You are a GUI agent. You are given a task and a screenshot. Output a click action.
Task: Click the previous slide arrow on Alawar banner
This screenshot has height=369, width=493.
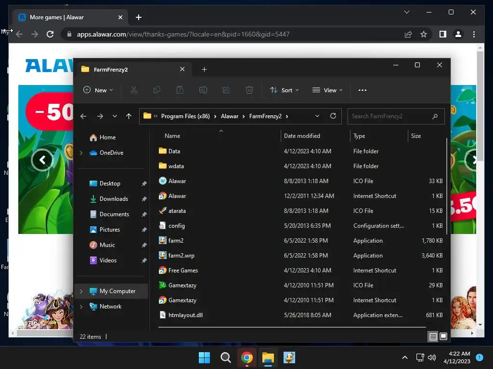pos(42,160)
